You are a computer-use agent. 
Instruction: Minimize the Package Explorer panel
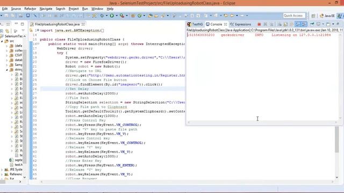click(16, 24)
